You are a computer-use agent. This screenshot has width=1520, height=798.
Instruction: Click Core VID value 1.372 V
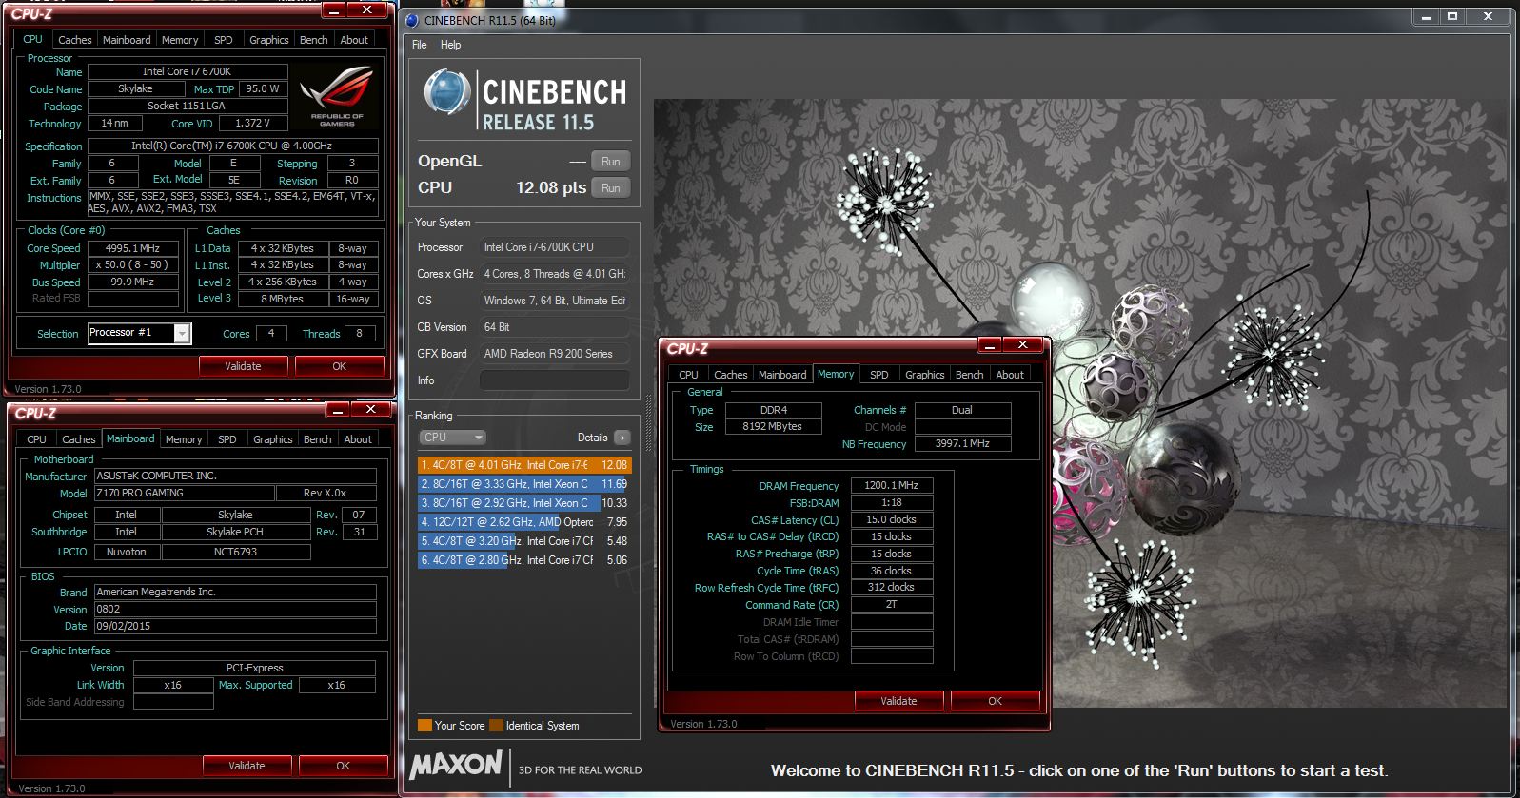coord(252,124)
